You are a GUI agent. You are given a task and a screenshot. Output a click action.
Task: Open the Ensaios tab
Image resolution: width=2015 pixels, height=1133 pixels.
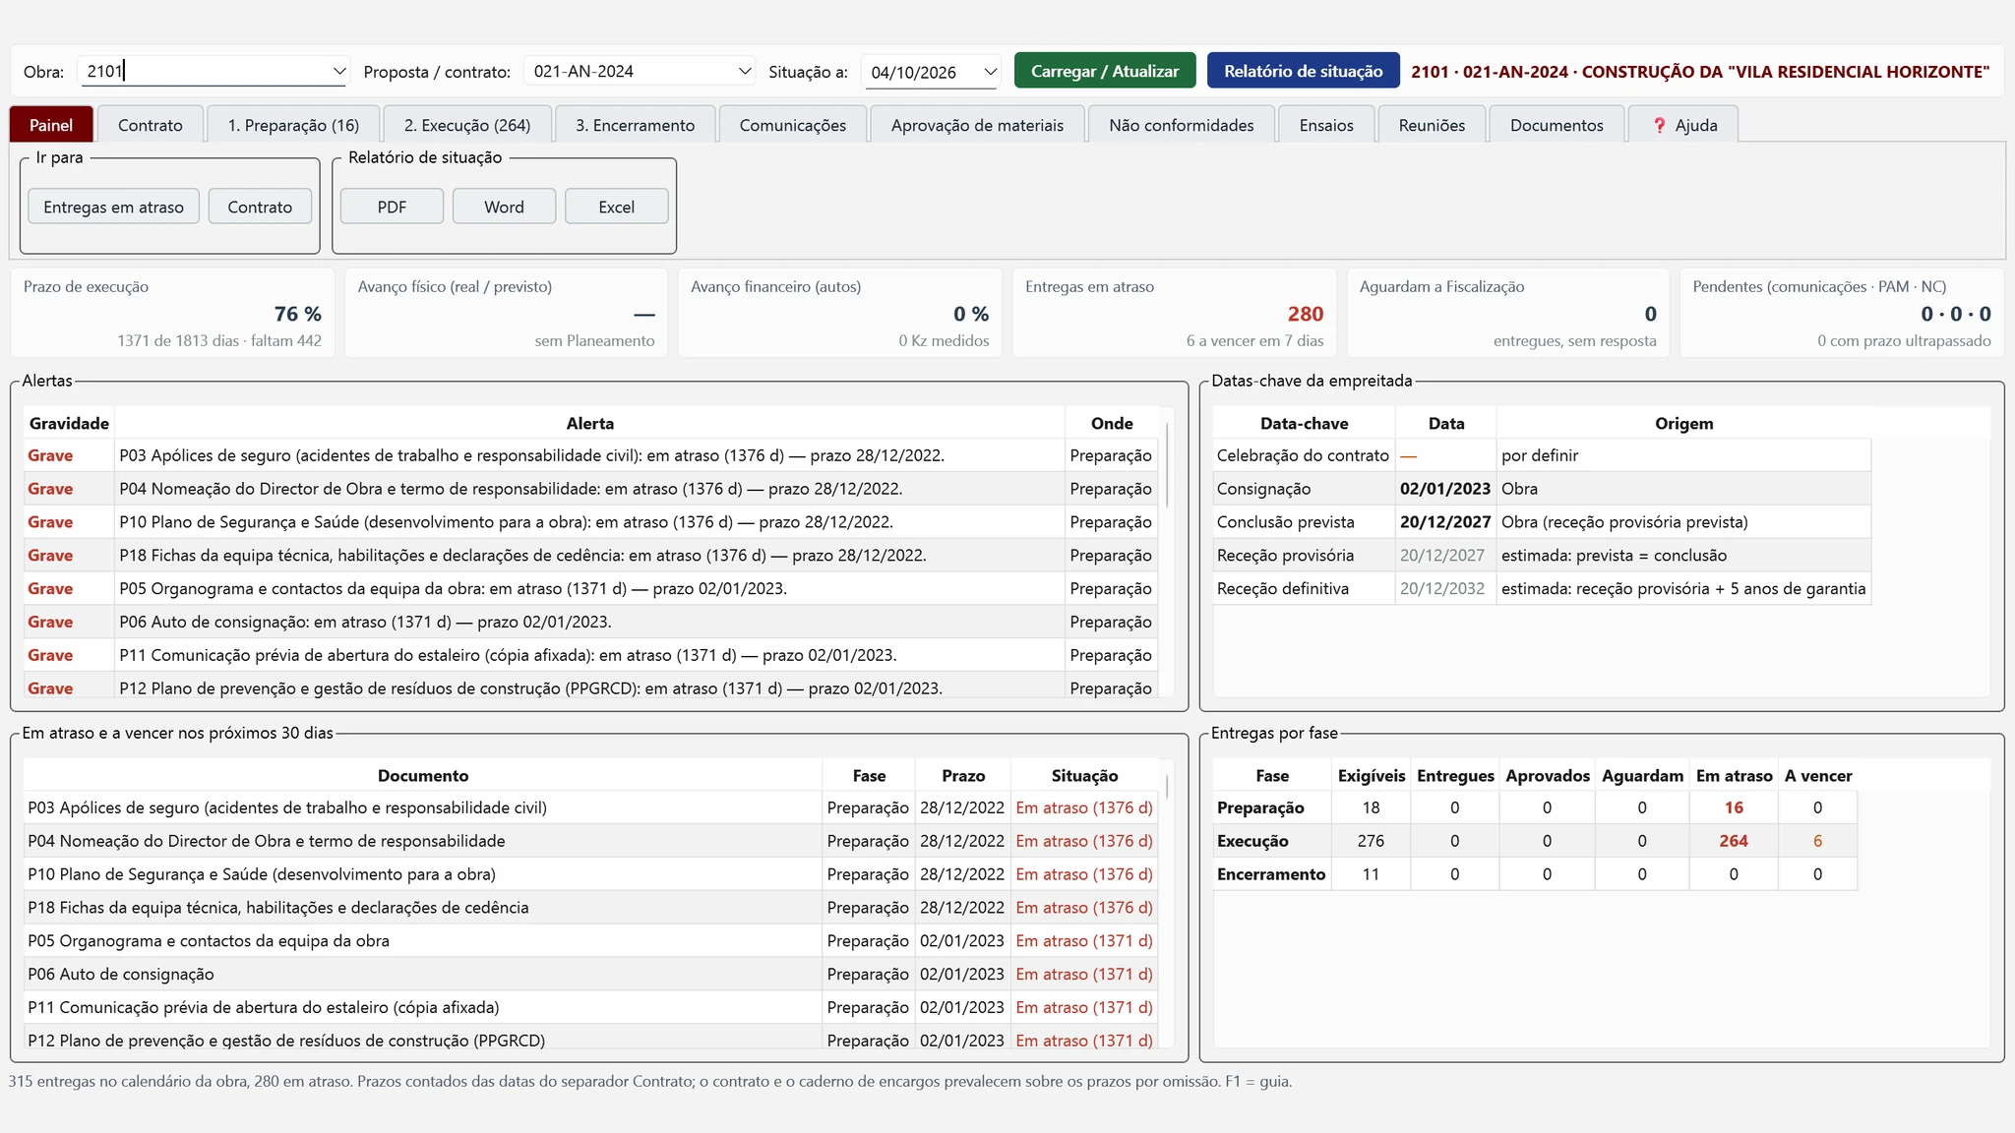coord(1326,125)
